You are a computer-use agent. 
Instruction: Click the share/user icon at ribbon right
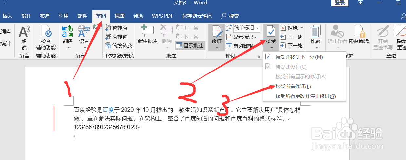pyautogui.click(x=404, y=16)
